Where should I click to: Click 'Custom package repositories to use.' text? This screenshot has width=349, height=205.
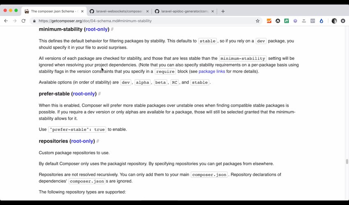74,153
